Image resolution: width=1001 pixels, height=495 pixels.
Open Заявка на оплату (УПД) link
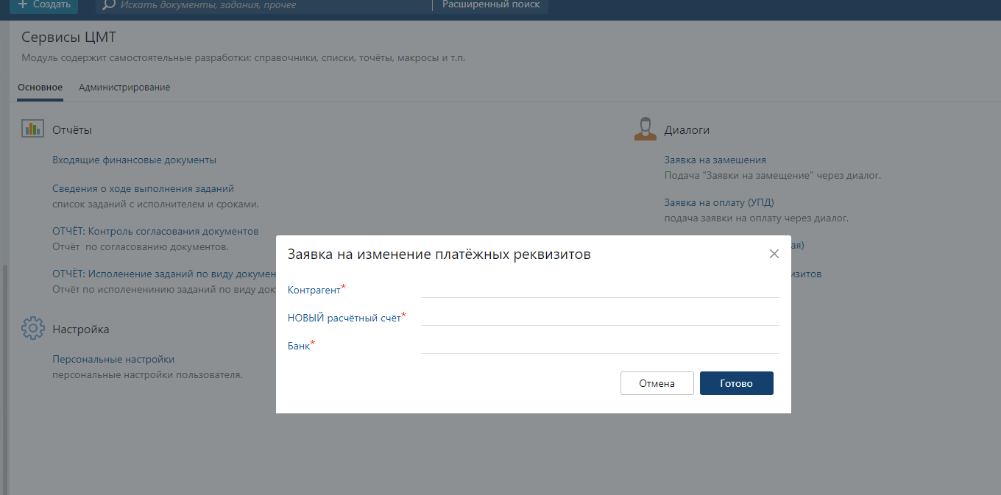coord(718,202)
